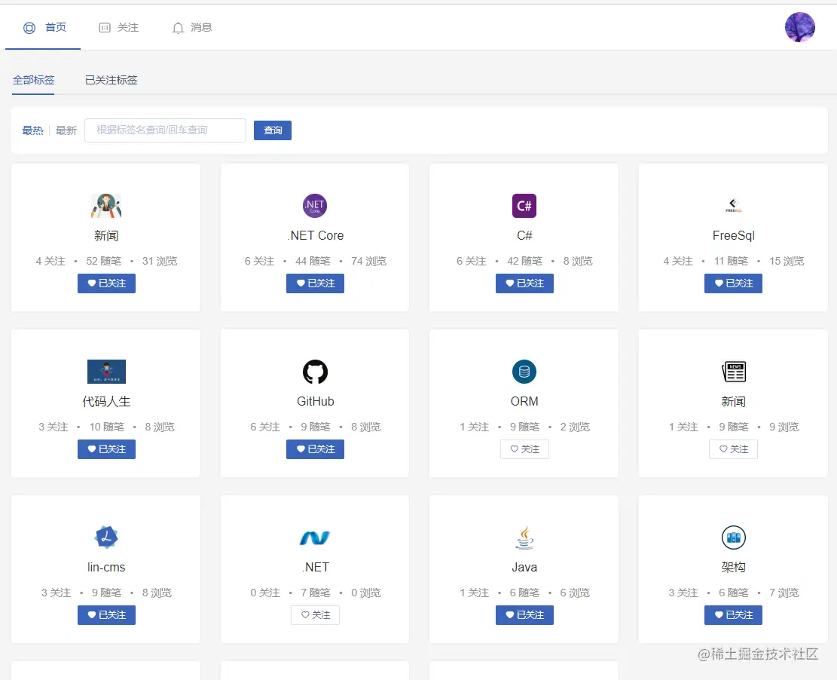837x680 pixels.
Task: Open the 代码人生 tag image
Action: click(106, 372)
